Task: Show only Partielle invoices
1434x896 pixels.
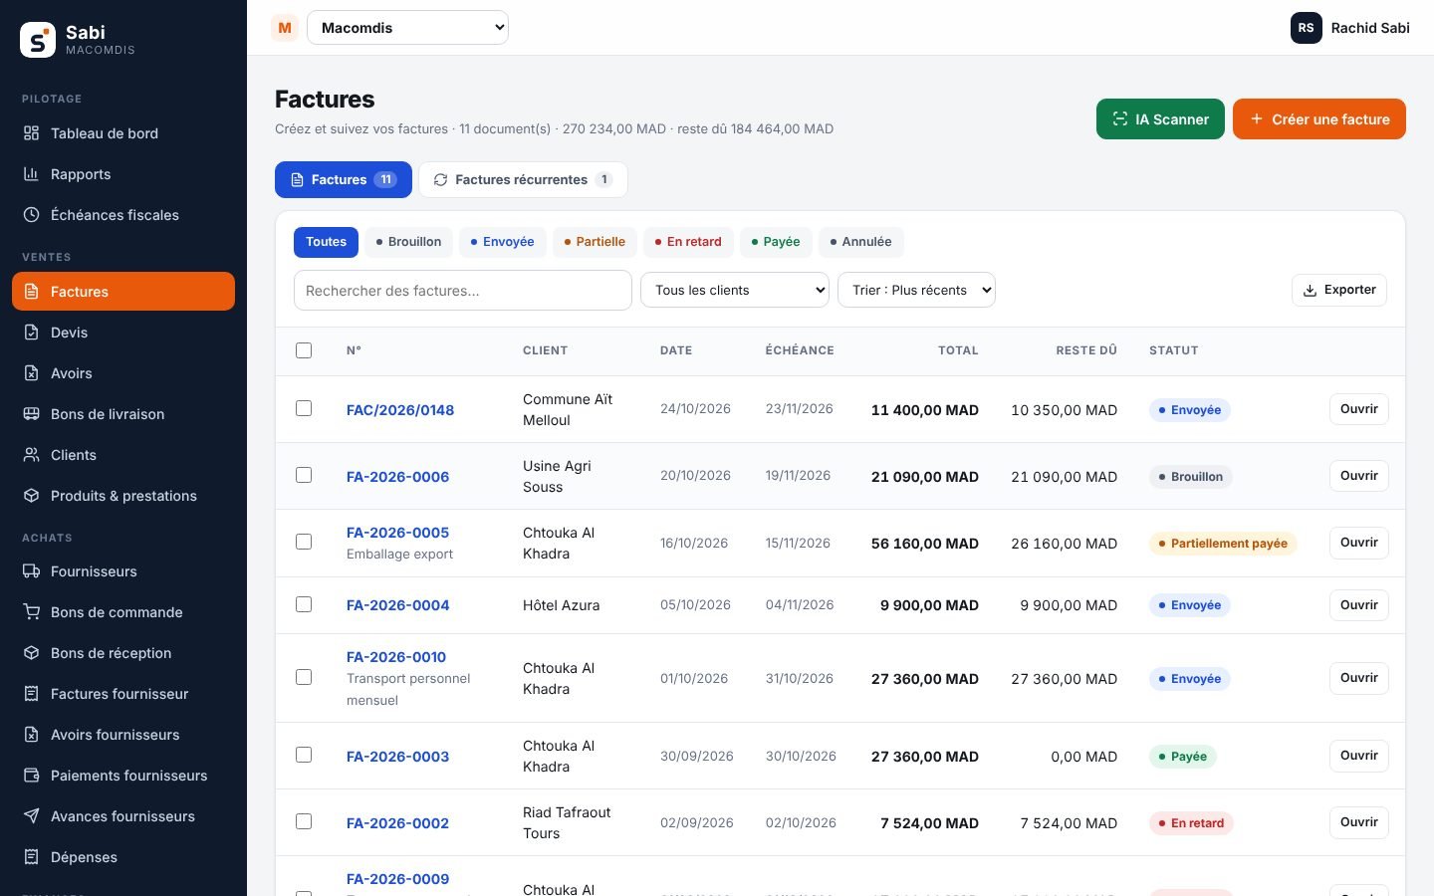Action: 595,242
